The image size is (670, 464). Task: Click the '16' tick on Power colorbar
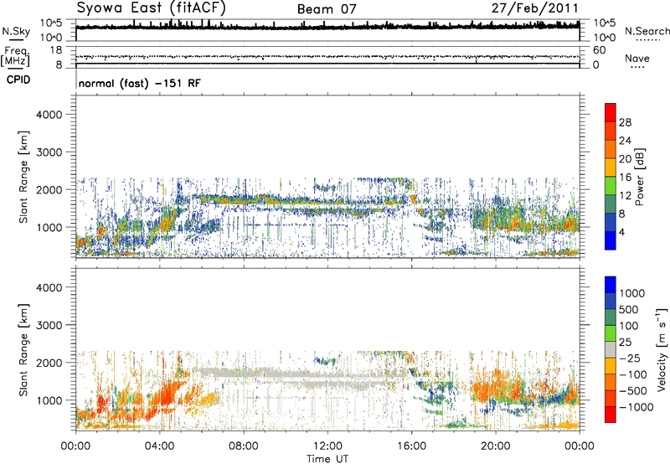[x=625, y=178]
